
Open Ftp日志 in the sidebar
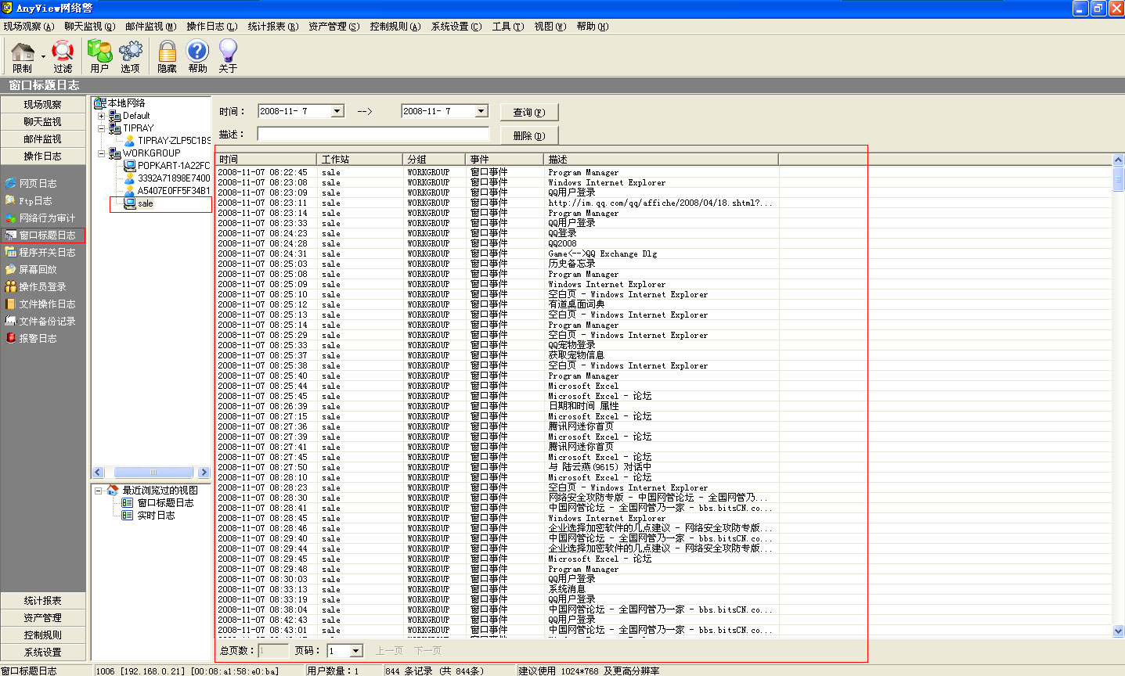[x=29, y=201]
